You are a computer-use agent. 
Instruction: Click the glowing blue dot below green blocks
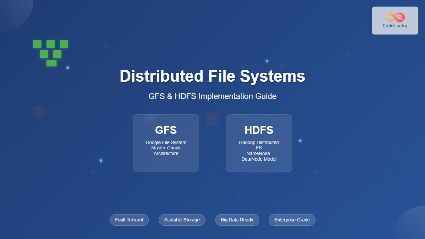pos(68,68)
